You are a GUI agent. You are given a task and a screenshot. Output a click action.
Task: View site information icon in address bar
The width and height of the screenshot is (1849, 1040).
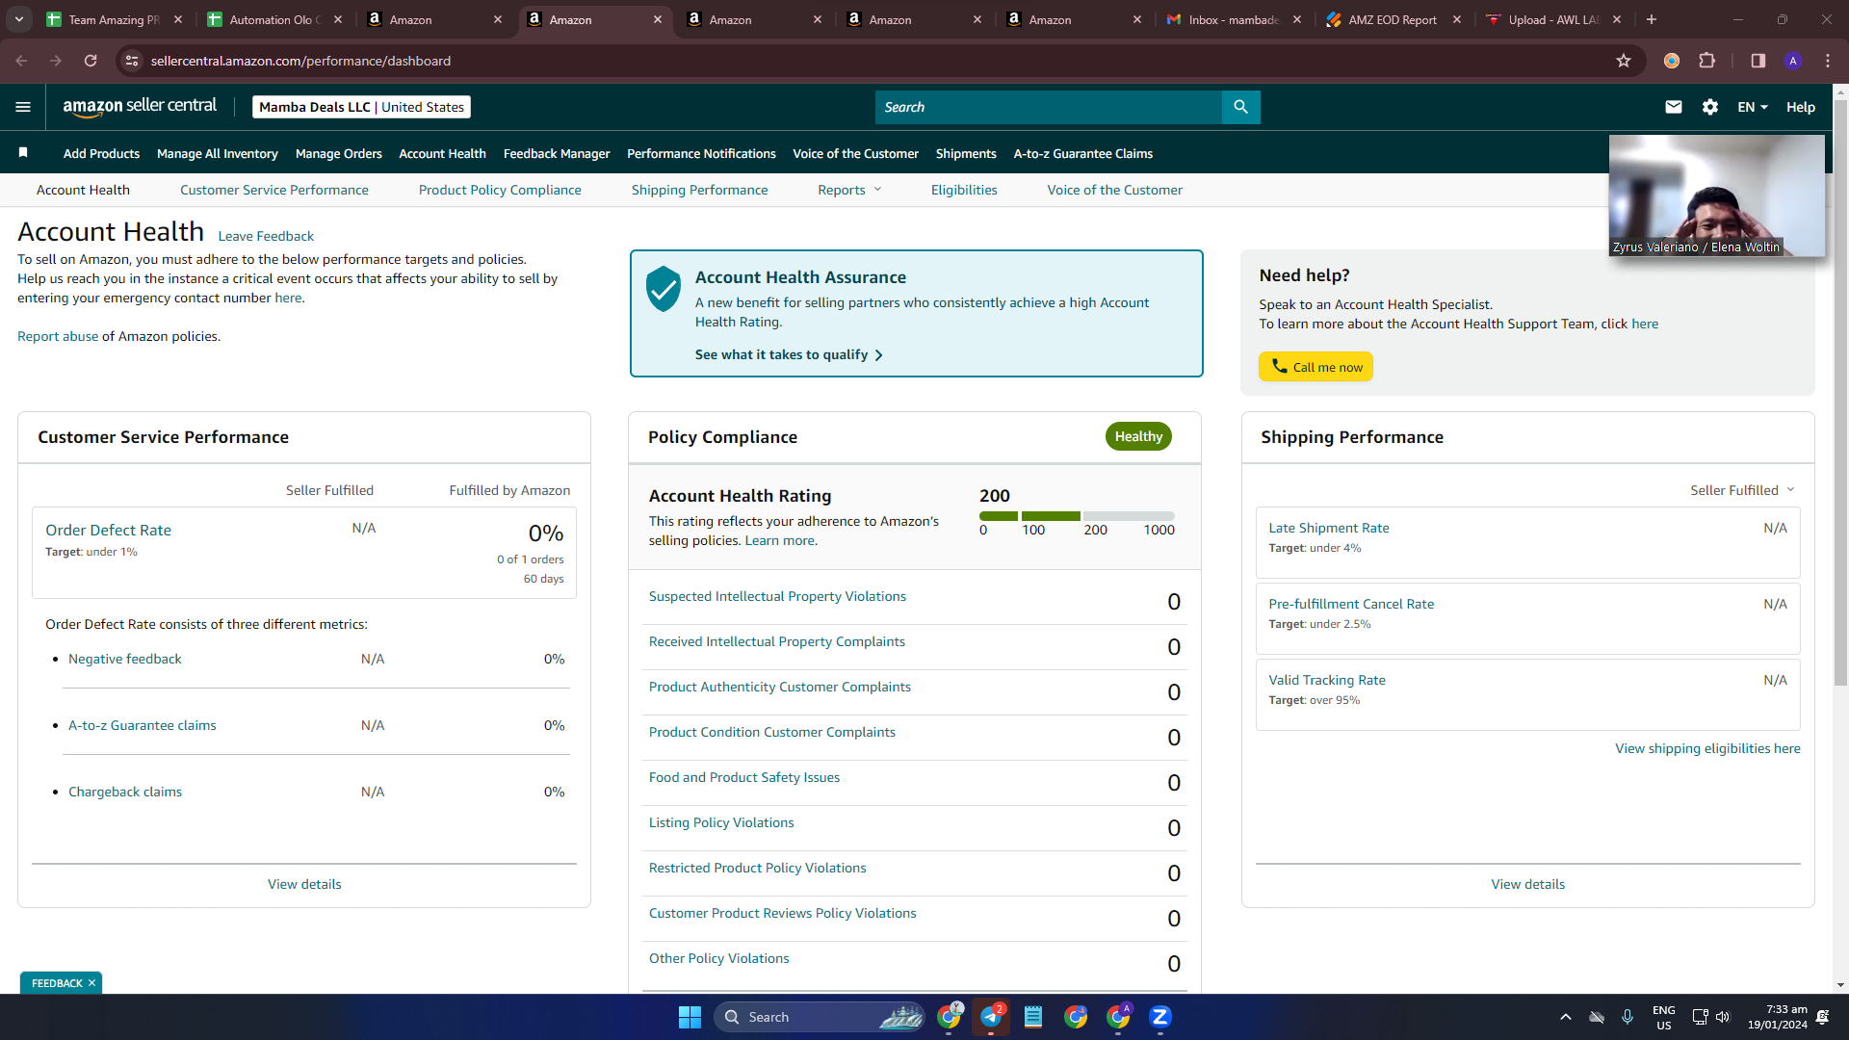click(132, 61)
